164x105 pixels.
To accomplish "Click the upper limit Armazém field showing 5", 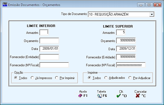I will [121, 32].
